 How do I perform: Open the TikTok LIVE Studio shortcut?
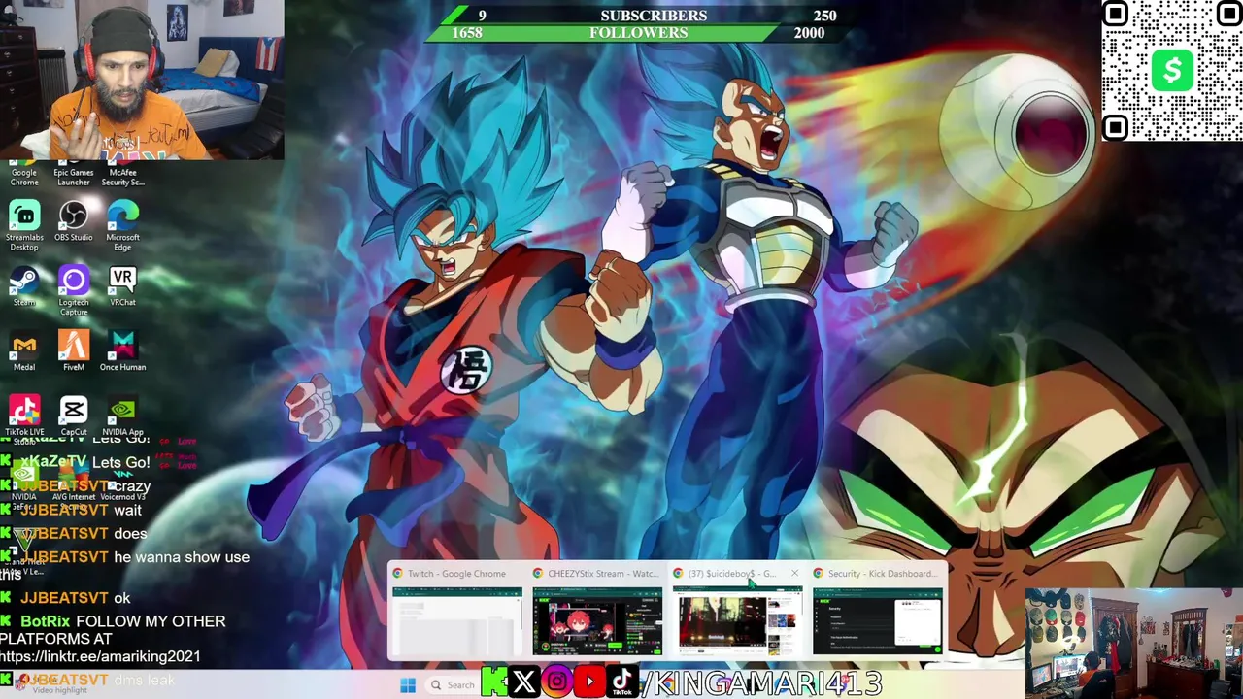[x=24, y=417]
